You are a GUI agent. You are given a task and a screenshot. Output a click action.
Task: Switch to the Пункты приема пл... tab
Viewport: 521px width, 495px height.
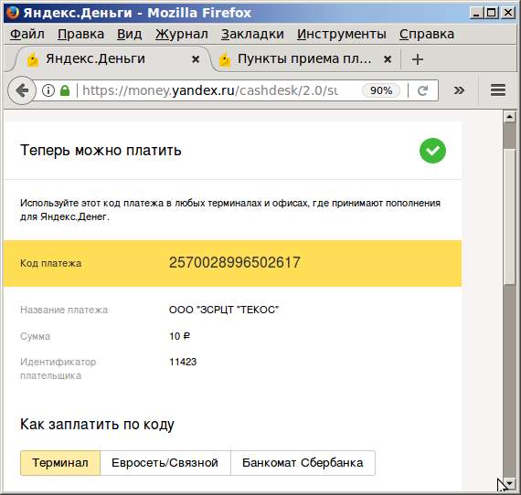coord(304,59)
